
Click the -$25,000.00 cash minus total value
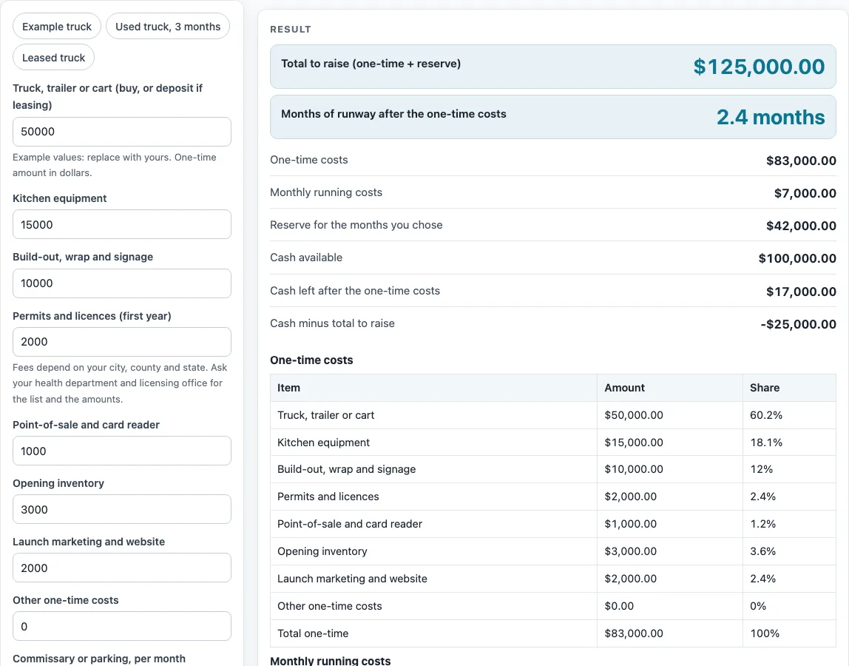pos(798,324)
